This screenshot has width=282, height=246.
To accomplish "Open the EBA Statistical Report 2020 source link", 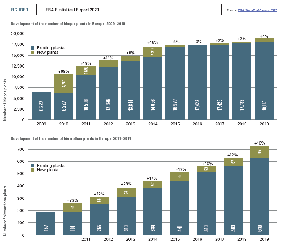I will coord(257,10).
